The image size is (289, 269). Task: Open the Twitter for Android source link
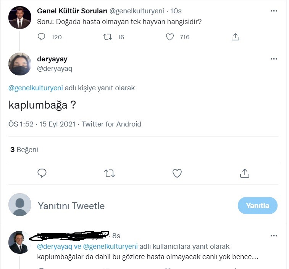[x=111, y=124]
